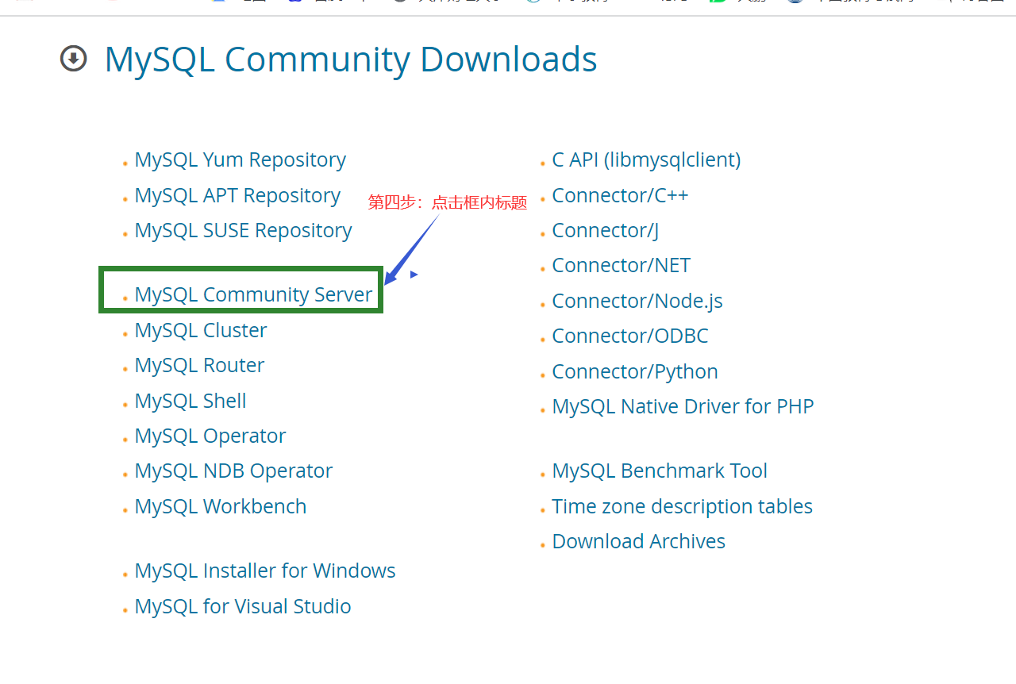Open Connector/J page
The width and height of the screenshot is (1016, 684).
tap(606, 231)
